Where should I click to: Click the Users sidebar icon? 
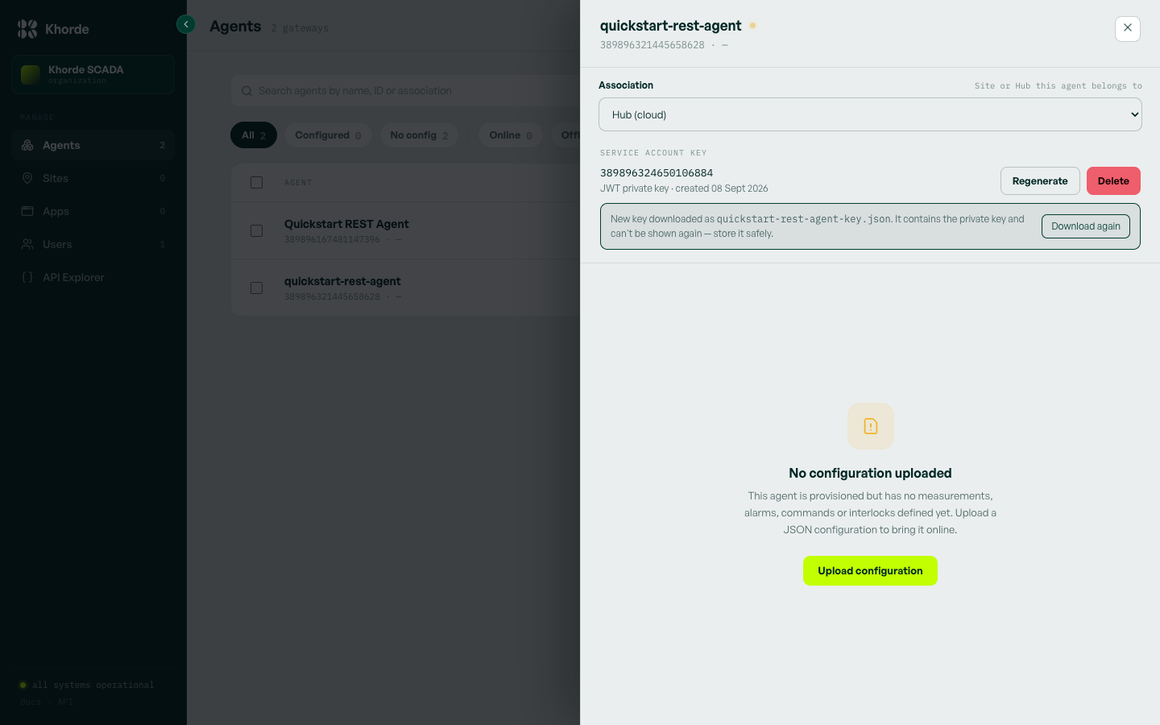27,244
